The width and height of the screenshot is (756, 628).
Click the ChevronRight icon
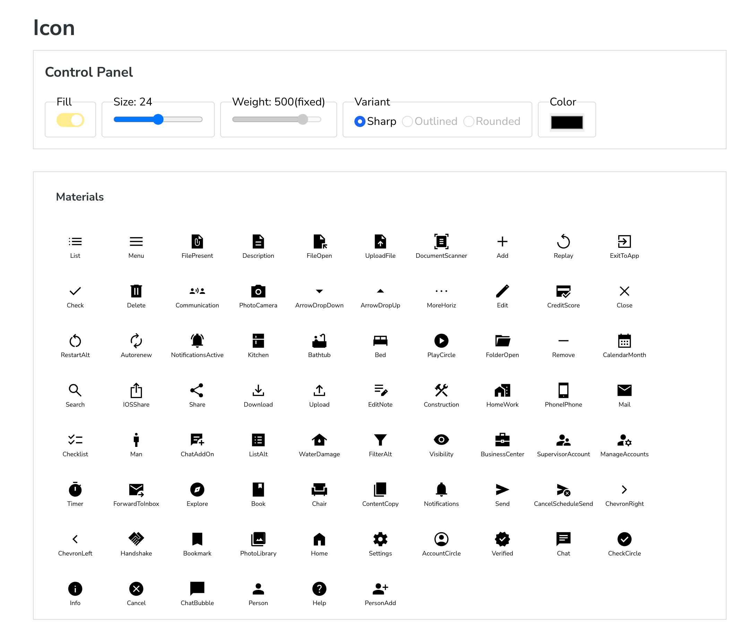tap(624, 489)
